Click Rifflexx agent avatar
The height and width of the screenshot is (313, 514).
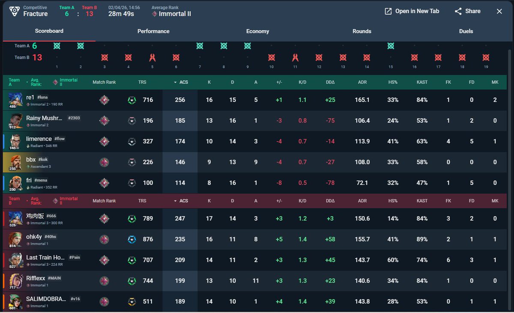tap(15, 281)
